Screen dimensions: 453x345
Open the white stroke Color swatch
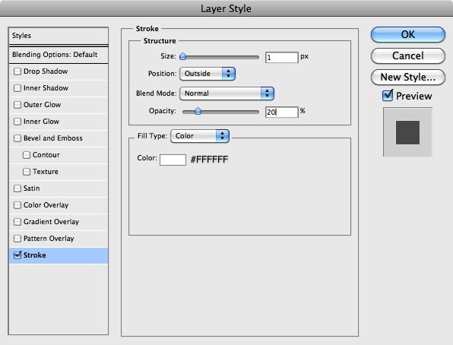(173, 160)
